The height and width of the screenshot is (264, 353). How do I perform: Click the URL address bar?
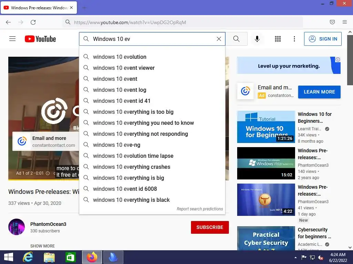tap(183, 22)
